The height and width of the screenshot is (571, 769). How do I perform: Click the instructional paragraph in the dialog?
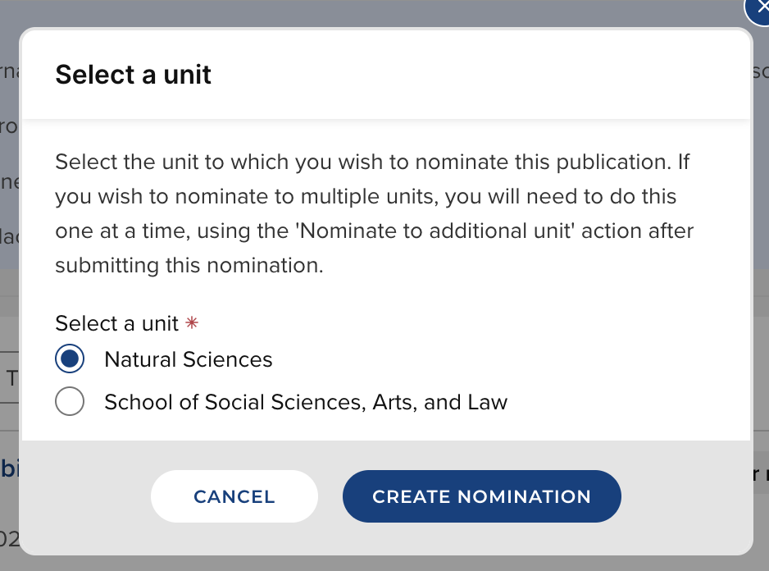373,213
